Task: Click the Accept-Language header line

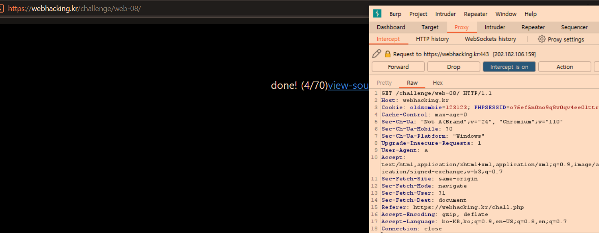Action: pyautogui.click(x=474, y=222)
